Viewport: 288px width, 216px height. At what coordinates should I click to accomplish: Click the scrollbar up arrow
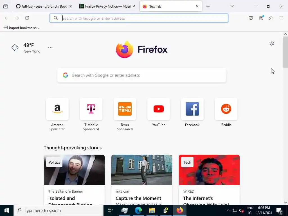click(x=285, y=34)
